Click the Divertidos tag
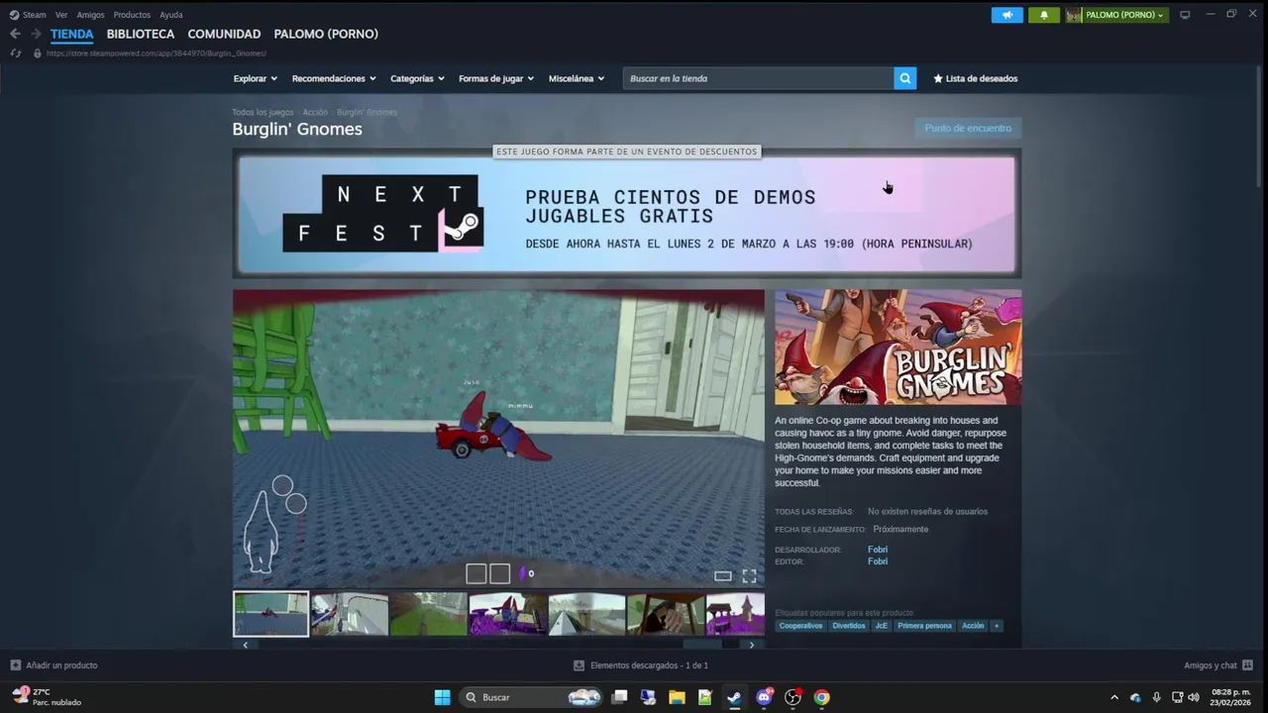The image size is (1268, 713). [x=849, y=626]
